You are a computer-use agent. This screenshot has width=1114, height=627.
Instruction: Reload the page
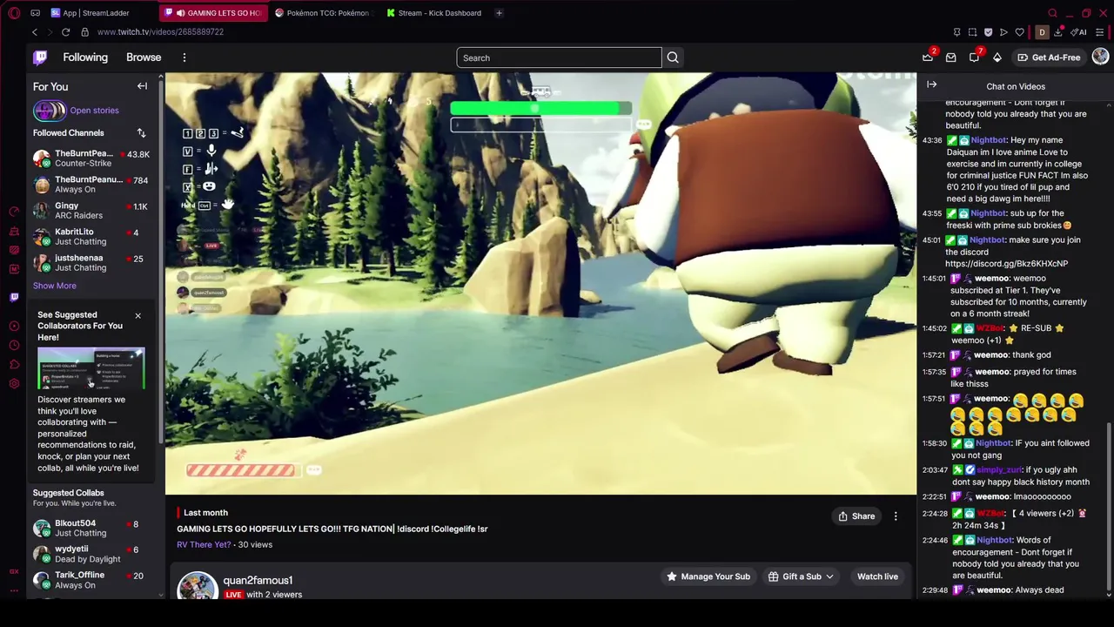pyautogui.click(x=65, y=32)
